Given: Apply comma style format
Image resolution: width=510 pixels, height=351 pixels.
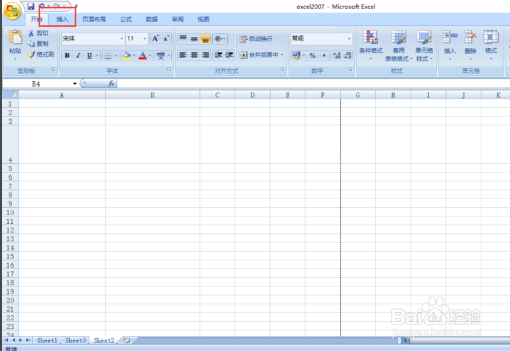Looking at the screenshot, I should pyautogui.click(x=324, y=55).
